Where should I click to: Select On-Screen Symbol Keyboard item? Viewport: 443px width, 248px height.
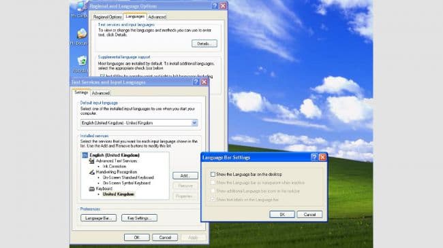pyautogui.click(x=127, y=183)
